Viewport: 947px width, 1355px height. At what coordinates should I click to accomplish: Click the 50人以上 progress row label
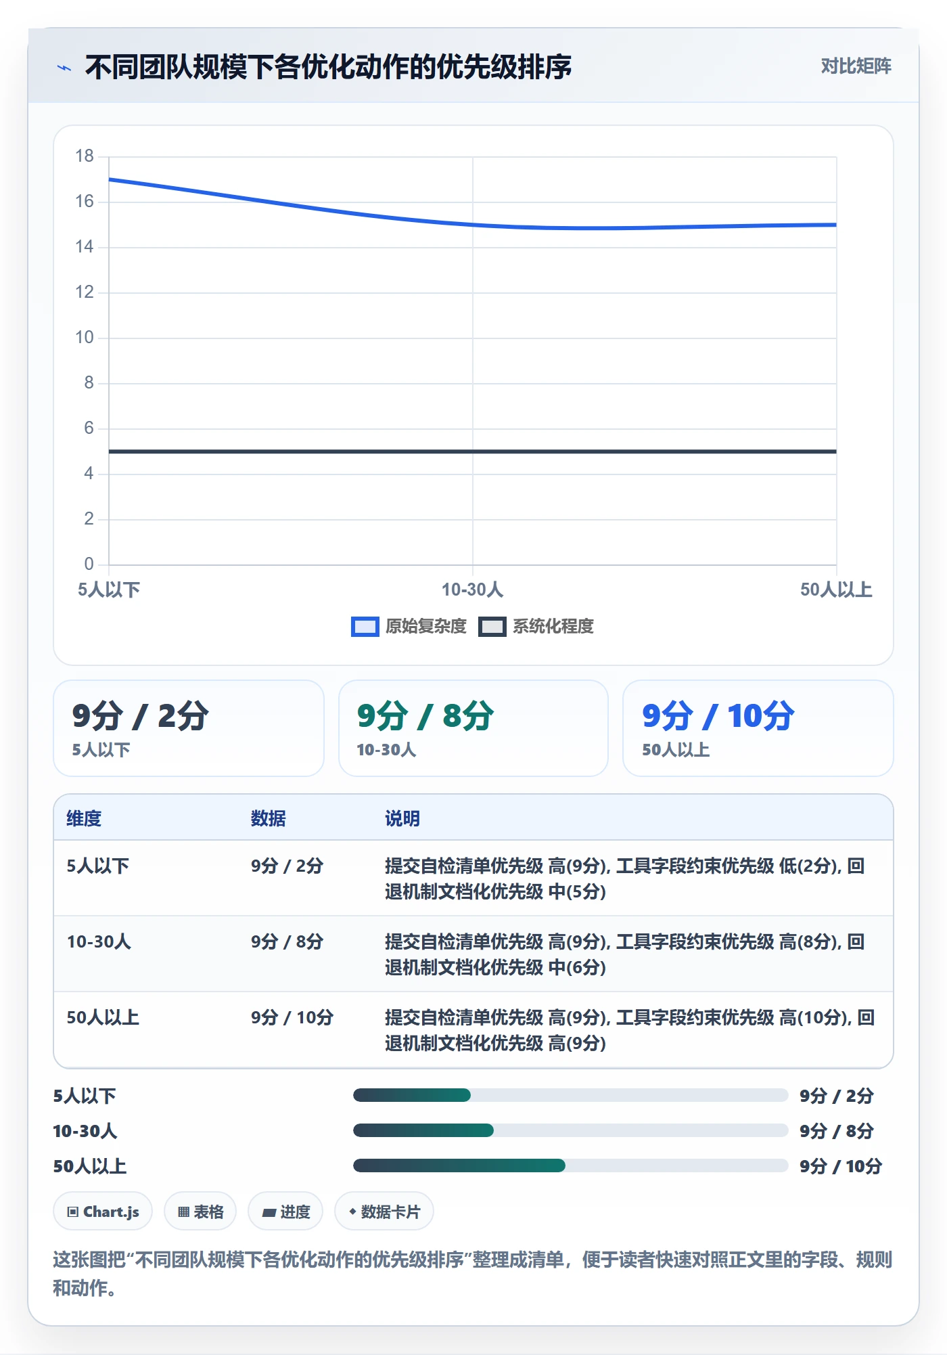point(90,1166)
